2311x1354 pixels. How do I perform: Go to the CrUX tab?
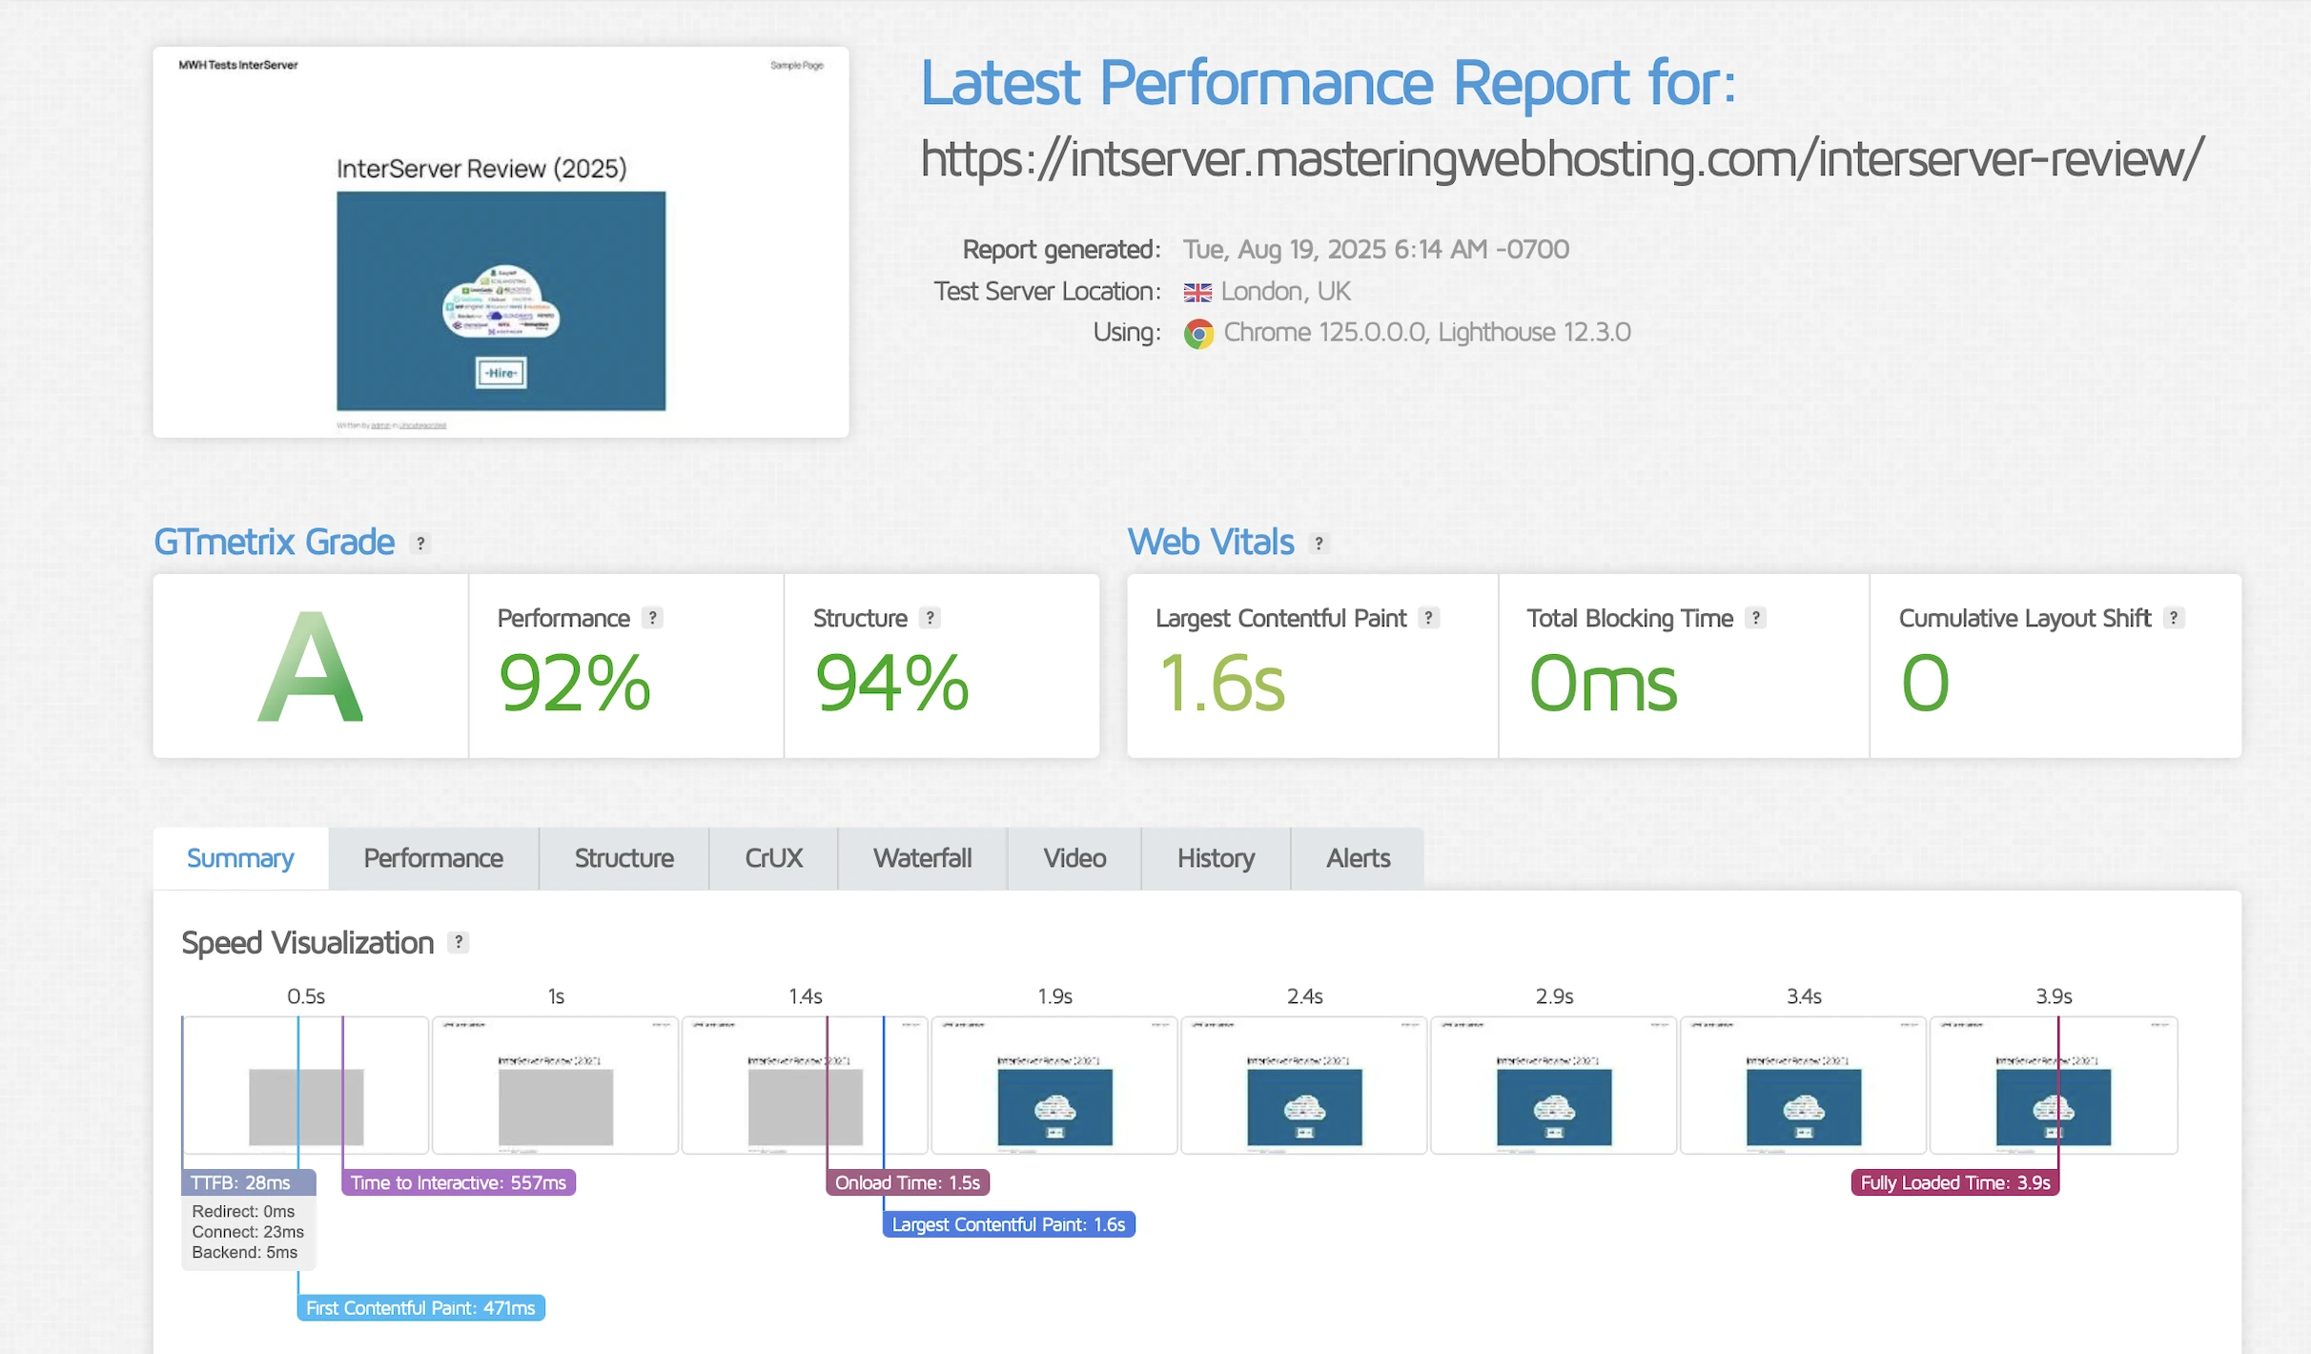tap(773, 858)
